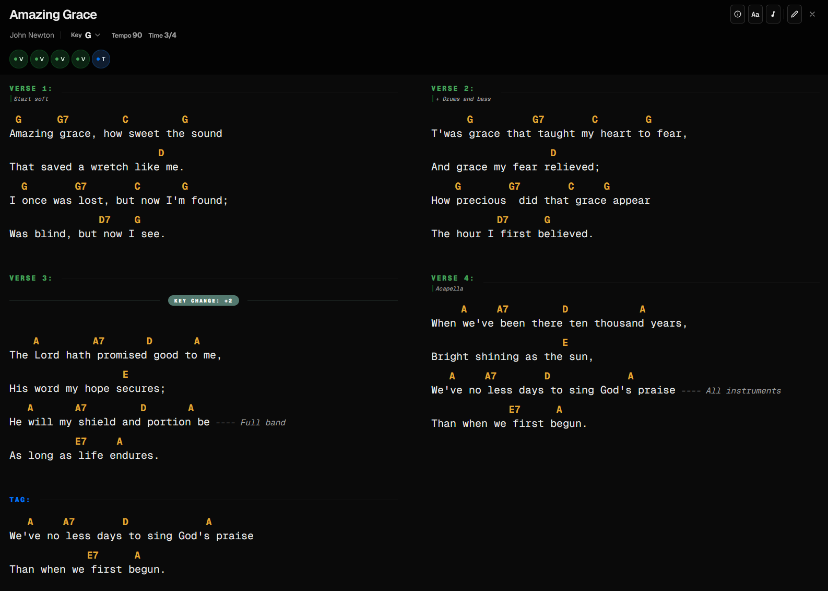Click lyric 'His word my hope secures;'
The image size is (828, 591).
(x=87, y=389)
